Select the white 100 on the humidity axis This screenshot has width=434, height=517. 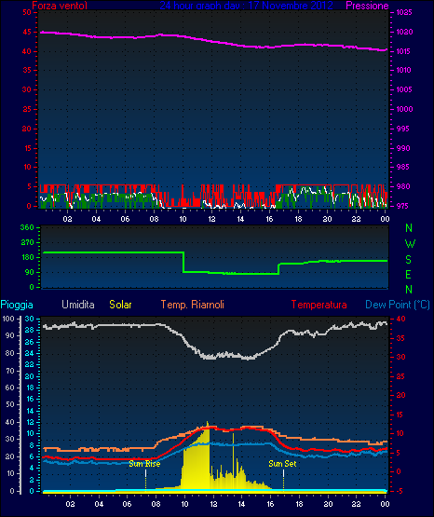click(x=8, y=319)
